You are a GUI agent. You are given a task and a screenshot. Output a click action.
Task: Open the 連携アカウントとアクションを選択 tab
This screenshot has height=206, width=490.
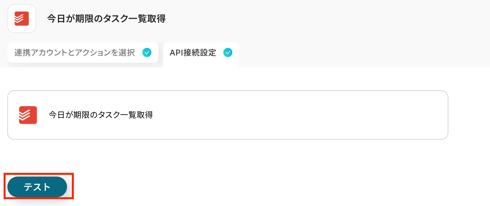[75, 53]
